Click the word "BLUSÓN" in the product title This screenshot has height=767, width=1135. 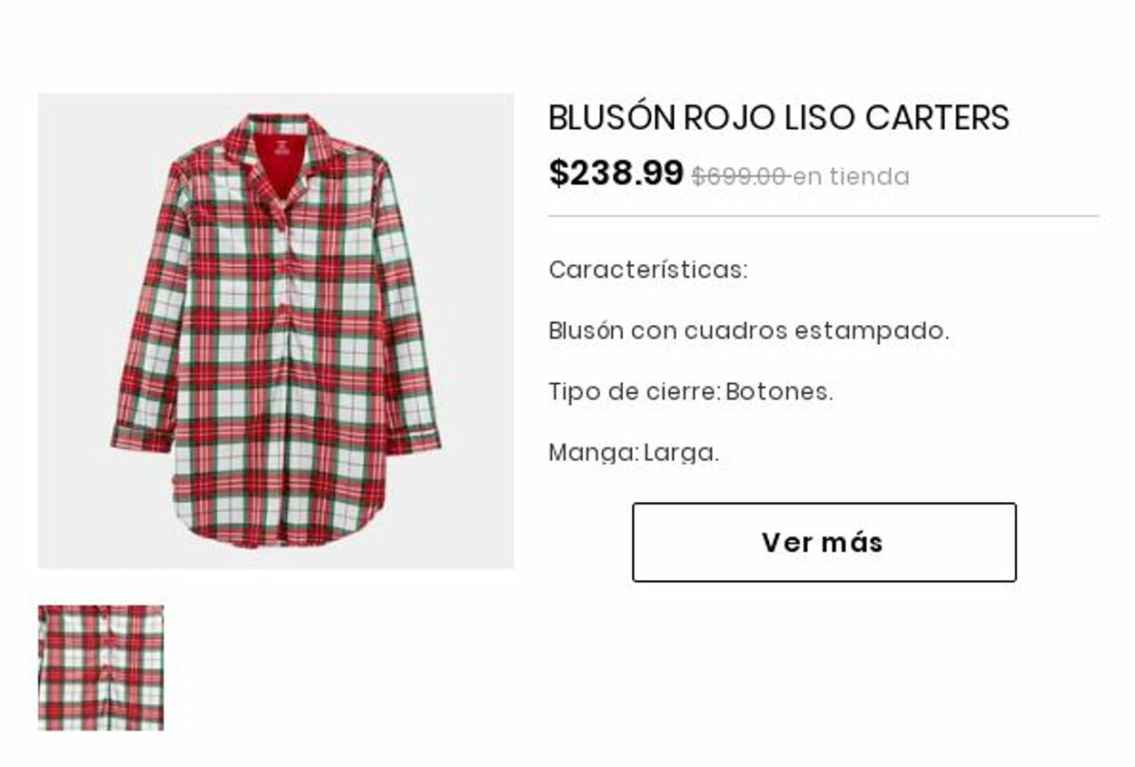(x=612, y=118)
